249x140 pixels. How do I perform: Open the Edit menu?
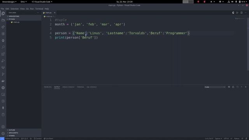pyautogui.click(x=7, y=9)
